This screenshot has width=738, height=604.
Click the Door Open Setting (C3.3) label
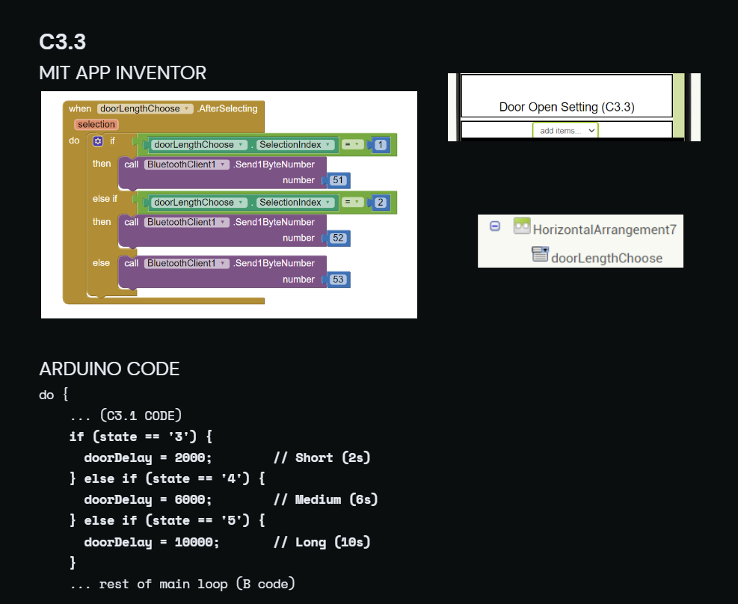pos(567,107)
